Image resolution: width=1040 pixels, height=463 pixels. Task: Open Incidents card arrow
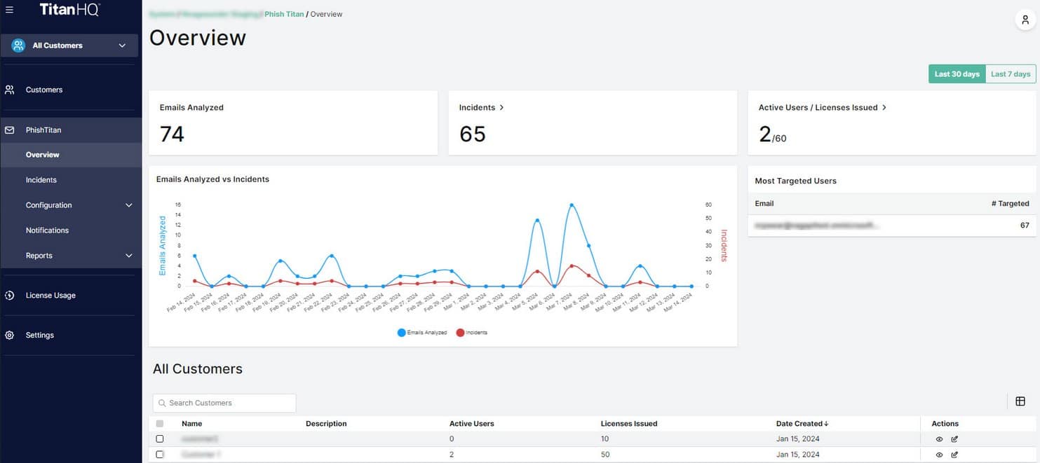[x=502, y=108]
